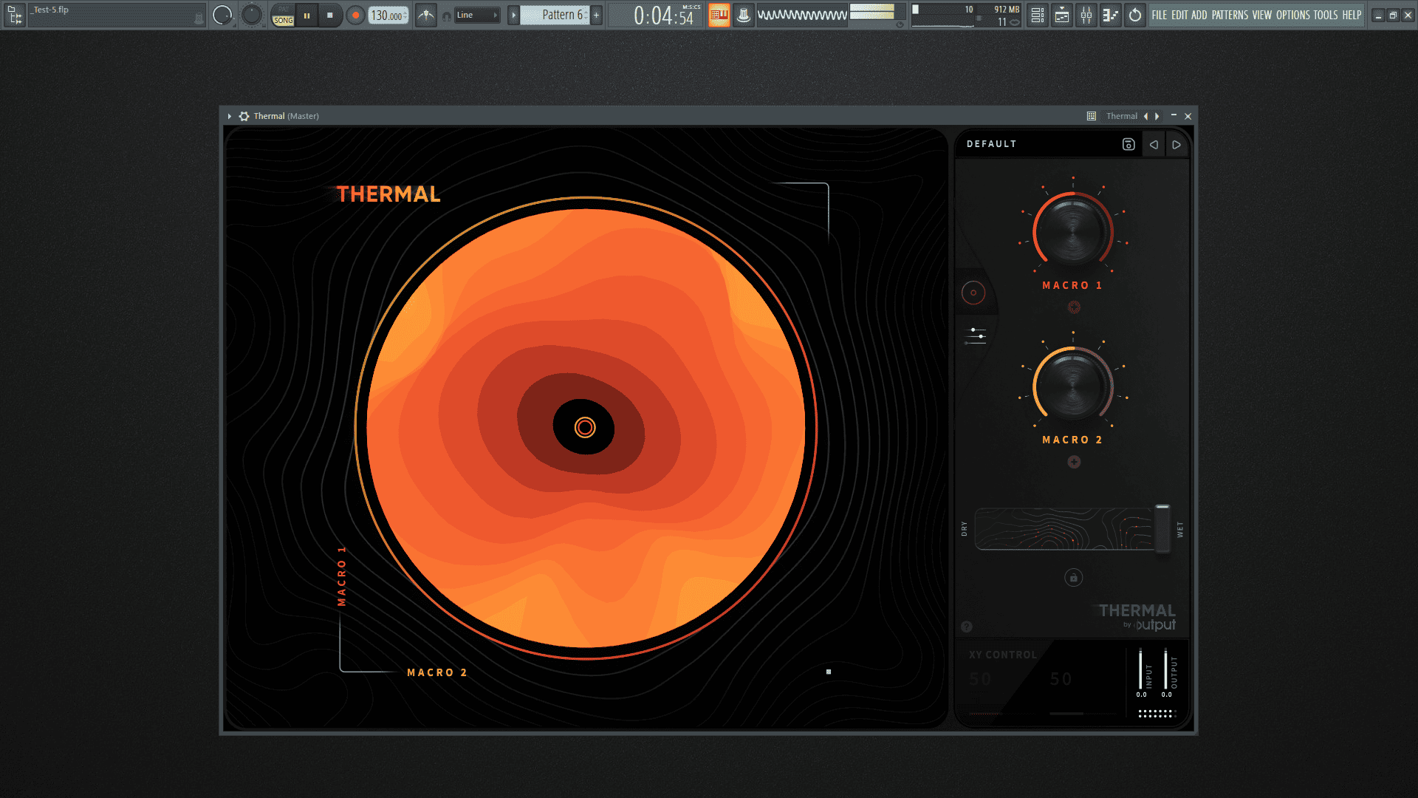Click the Thermal by Output logo
This screenshot has width=1418, height=798.
coord(1137,617)
